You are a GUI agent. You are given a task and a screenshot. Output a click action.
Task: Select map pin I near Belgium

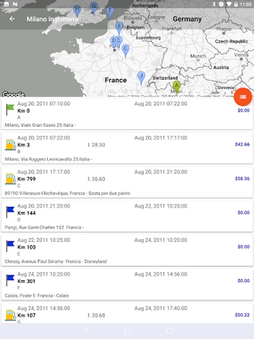(119, 29)
